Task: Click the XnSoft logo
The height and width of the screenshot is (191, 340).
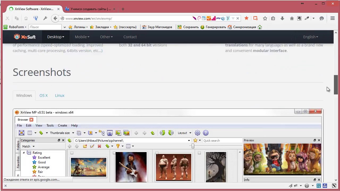Action: pos(24,37)
